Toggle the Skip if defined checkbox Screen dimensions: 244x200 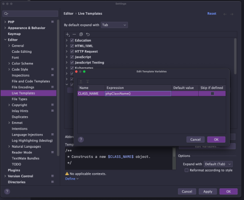pos(212,93)
